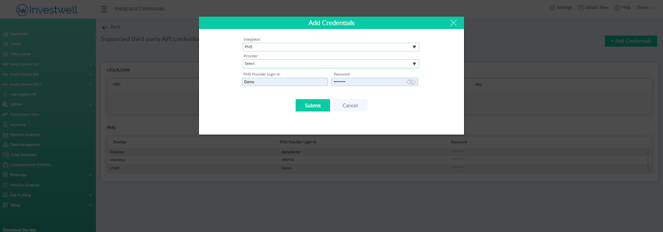Click the Email Scheduler icon
Viewport: 663px width, 232px height.
tap(6, 155)
